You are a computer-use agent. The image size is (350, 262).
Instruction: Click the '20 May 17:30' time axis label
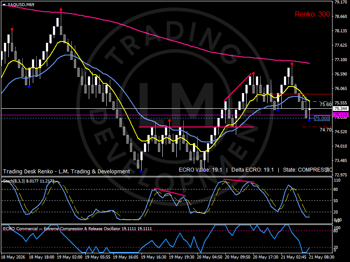point(266,257)
